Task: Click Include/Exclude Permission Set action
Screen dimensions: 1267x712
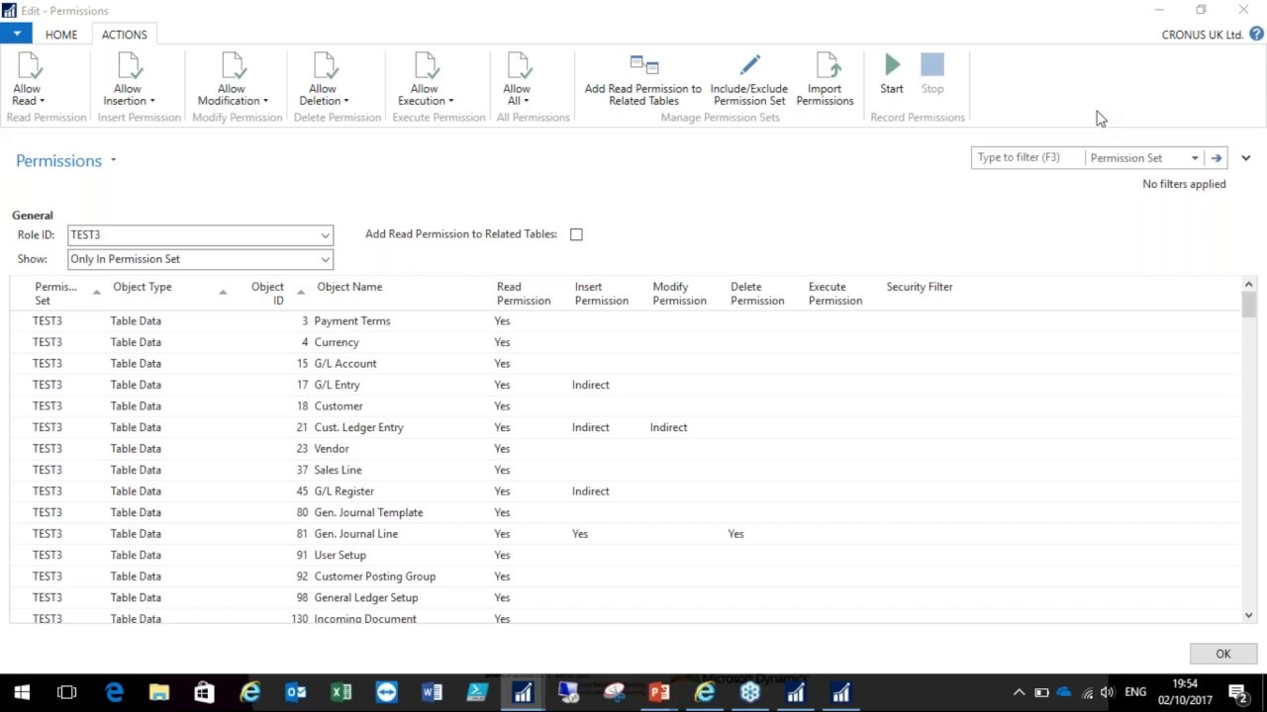Action: click(748, 80)
